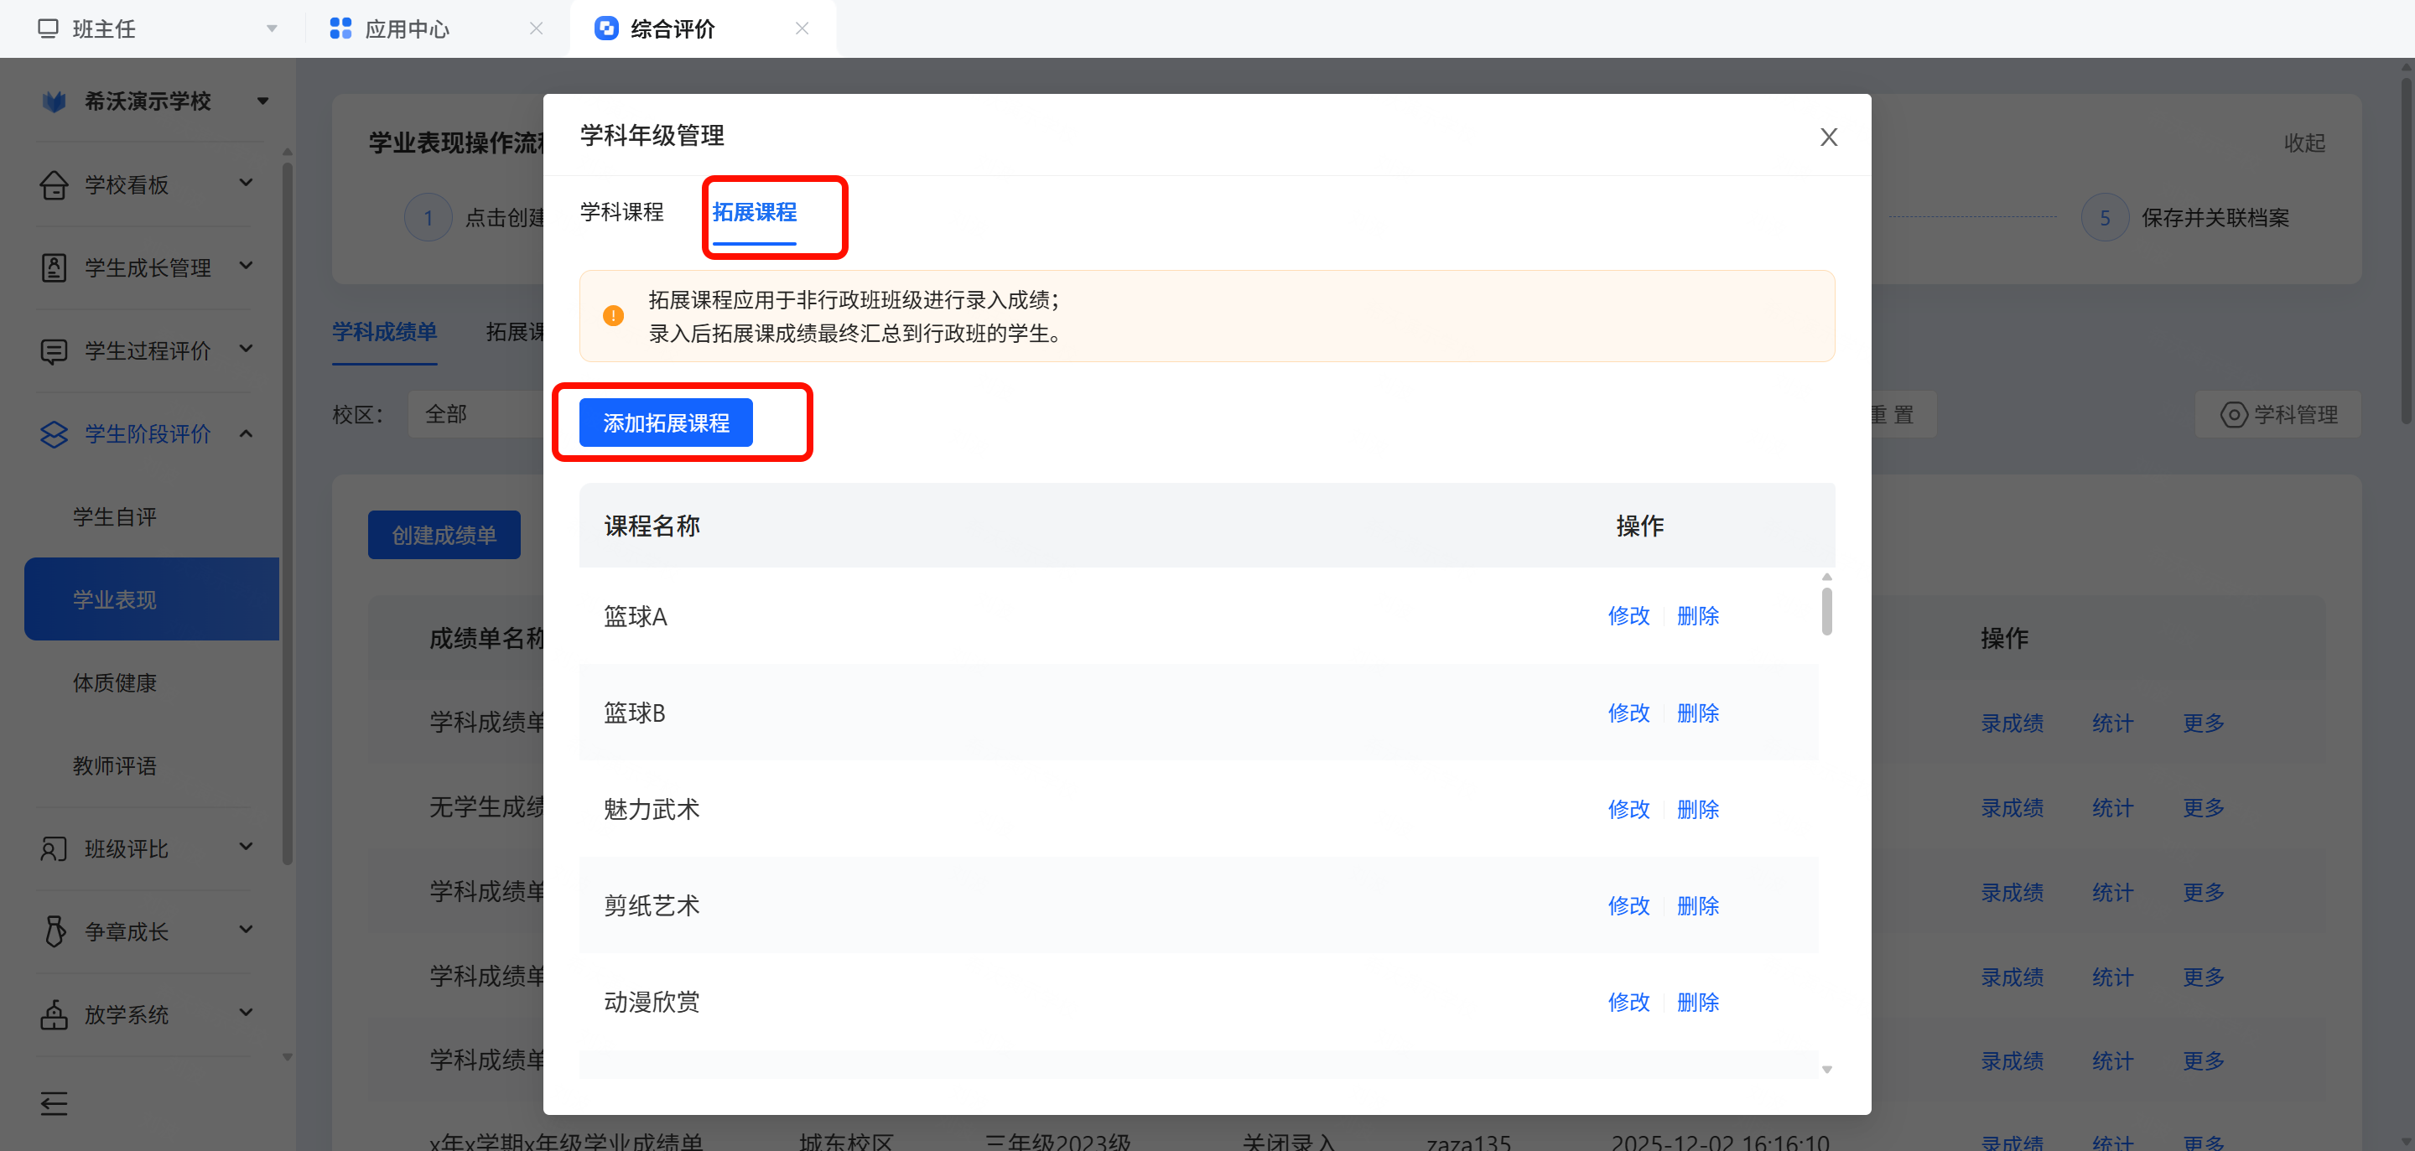Viewport: 2415px width, 1151px height.
Task: Collapse the 学生阶段评价 menu section
Action: tap(246, 433)
